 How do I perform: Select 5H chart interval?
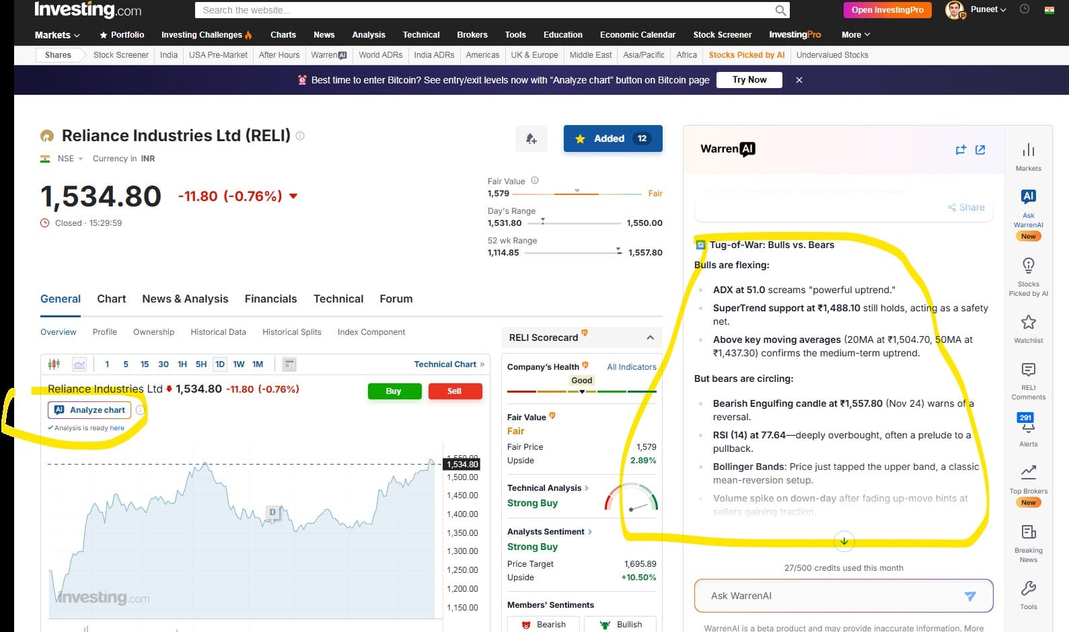(201, 364)
